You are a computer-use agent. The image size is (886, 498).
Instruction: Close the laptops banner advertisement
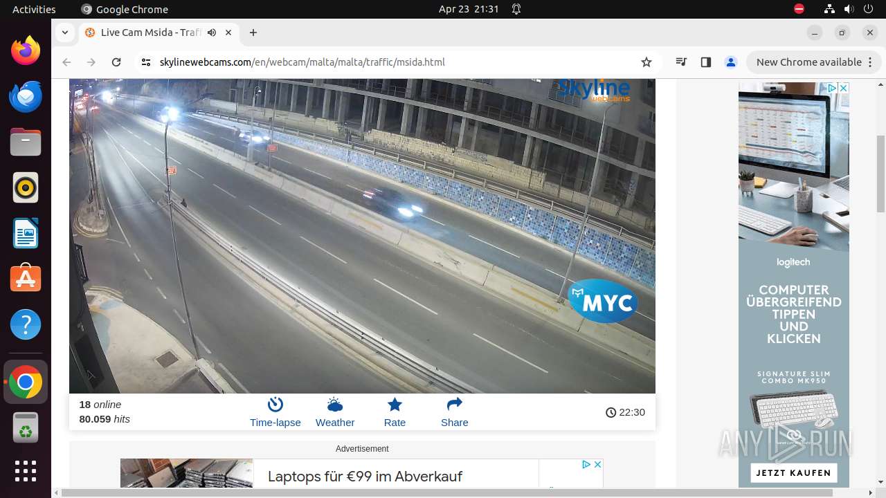[x=597, y=464]
